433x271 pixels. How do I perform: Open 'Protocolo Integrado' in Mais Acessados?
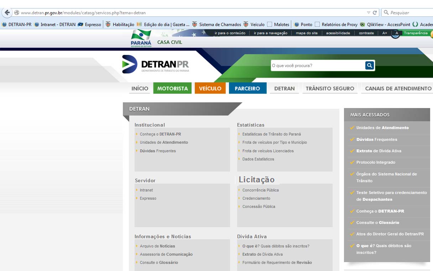[x=376, y=162]
